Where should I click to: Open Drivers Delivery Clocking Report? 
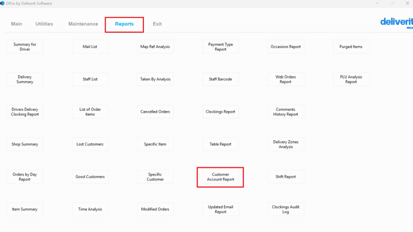25,112
